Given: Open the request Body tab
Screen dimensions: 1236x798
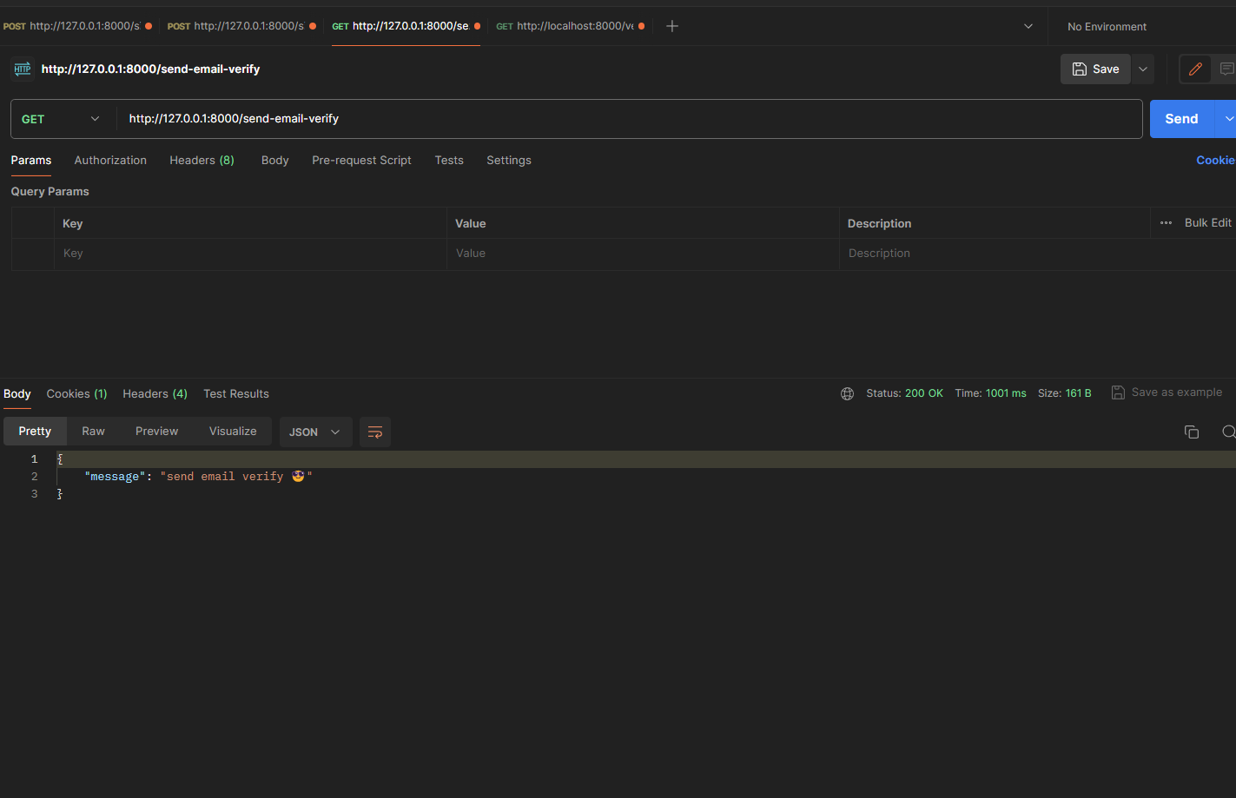Looking at the screenshot, I should [x=274, y=161].
